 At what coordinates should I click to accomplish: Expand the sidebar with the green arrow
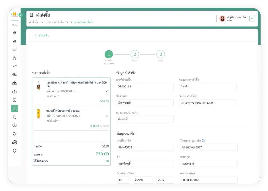[21, 15]
